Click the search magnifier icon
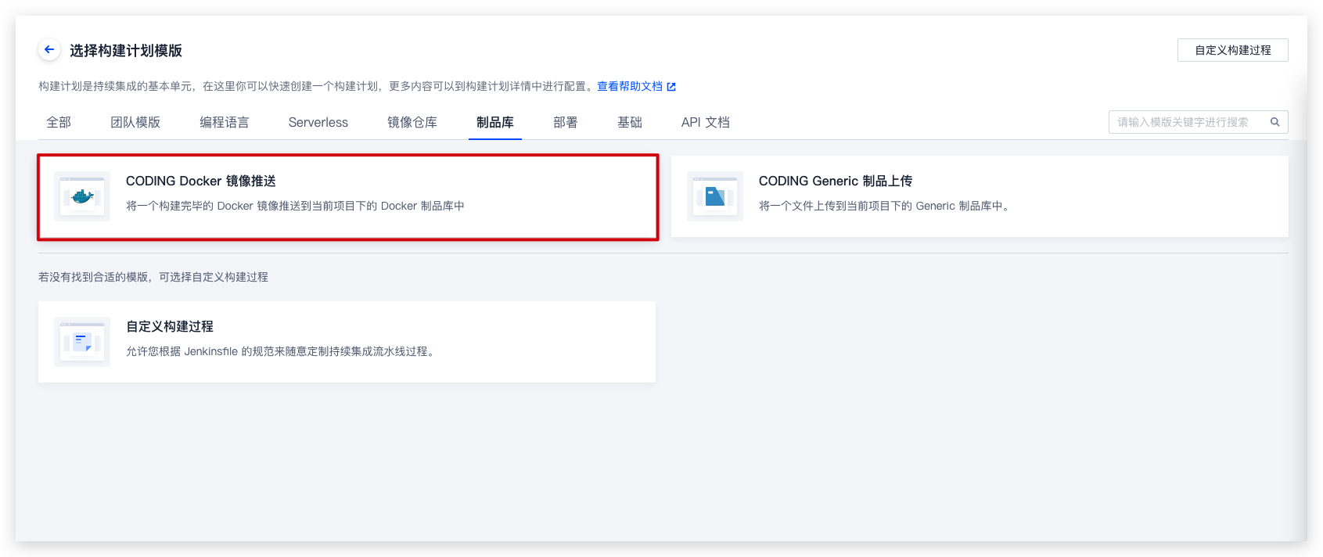Screen dimensions: 1323x557 point(1274,122)
